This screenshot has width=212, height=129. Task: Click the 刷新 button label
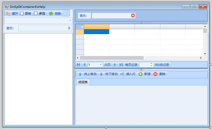coord(58,13)
